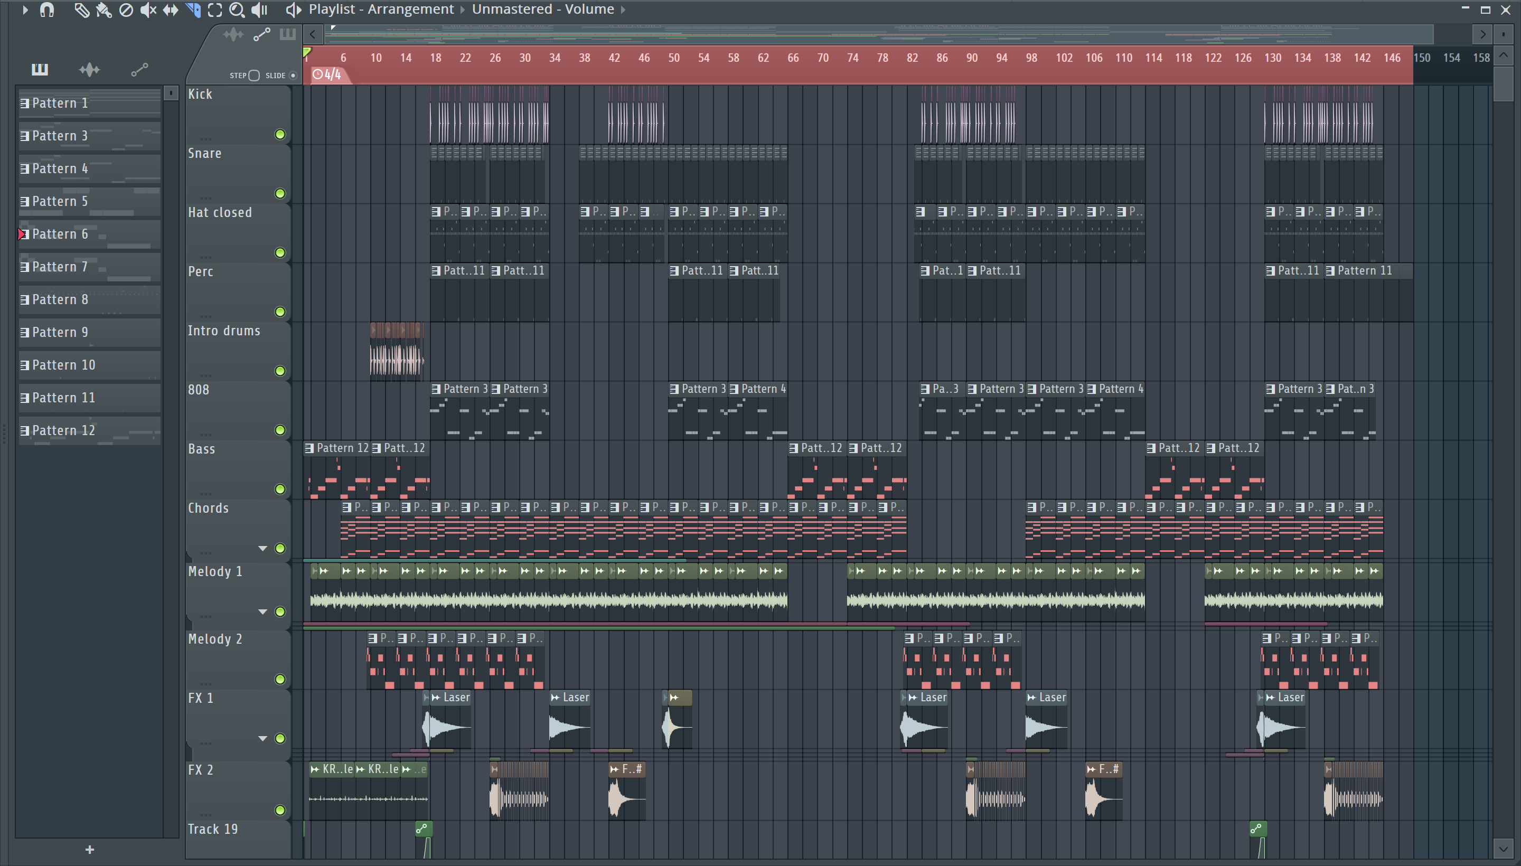Click bar 50 on the timeline ruler
This screenshot has height=866, width=1521.
coord(673,58)
